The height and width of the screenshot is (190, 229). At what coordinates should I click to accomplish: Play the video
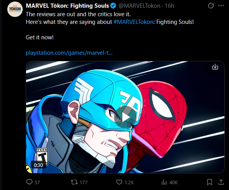[x=125, y=117]
